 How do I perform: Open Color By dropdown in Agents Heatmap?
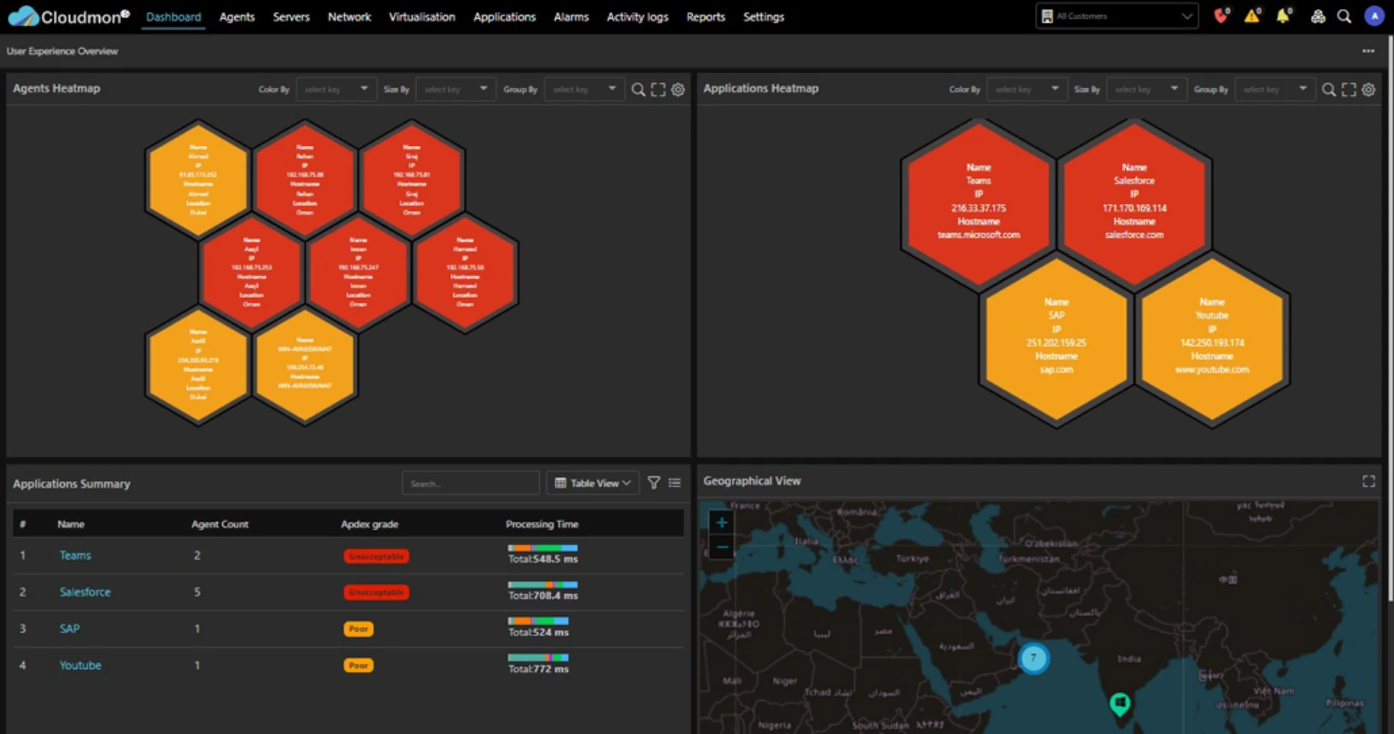[x=336, y=89]
